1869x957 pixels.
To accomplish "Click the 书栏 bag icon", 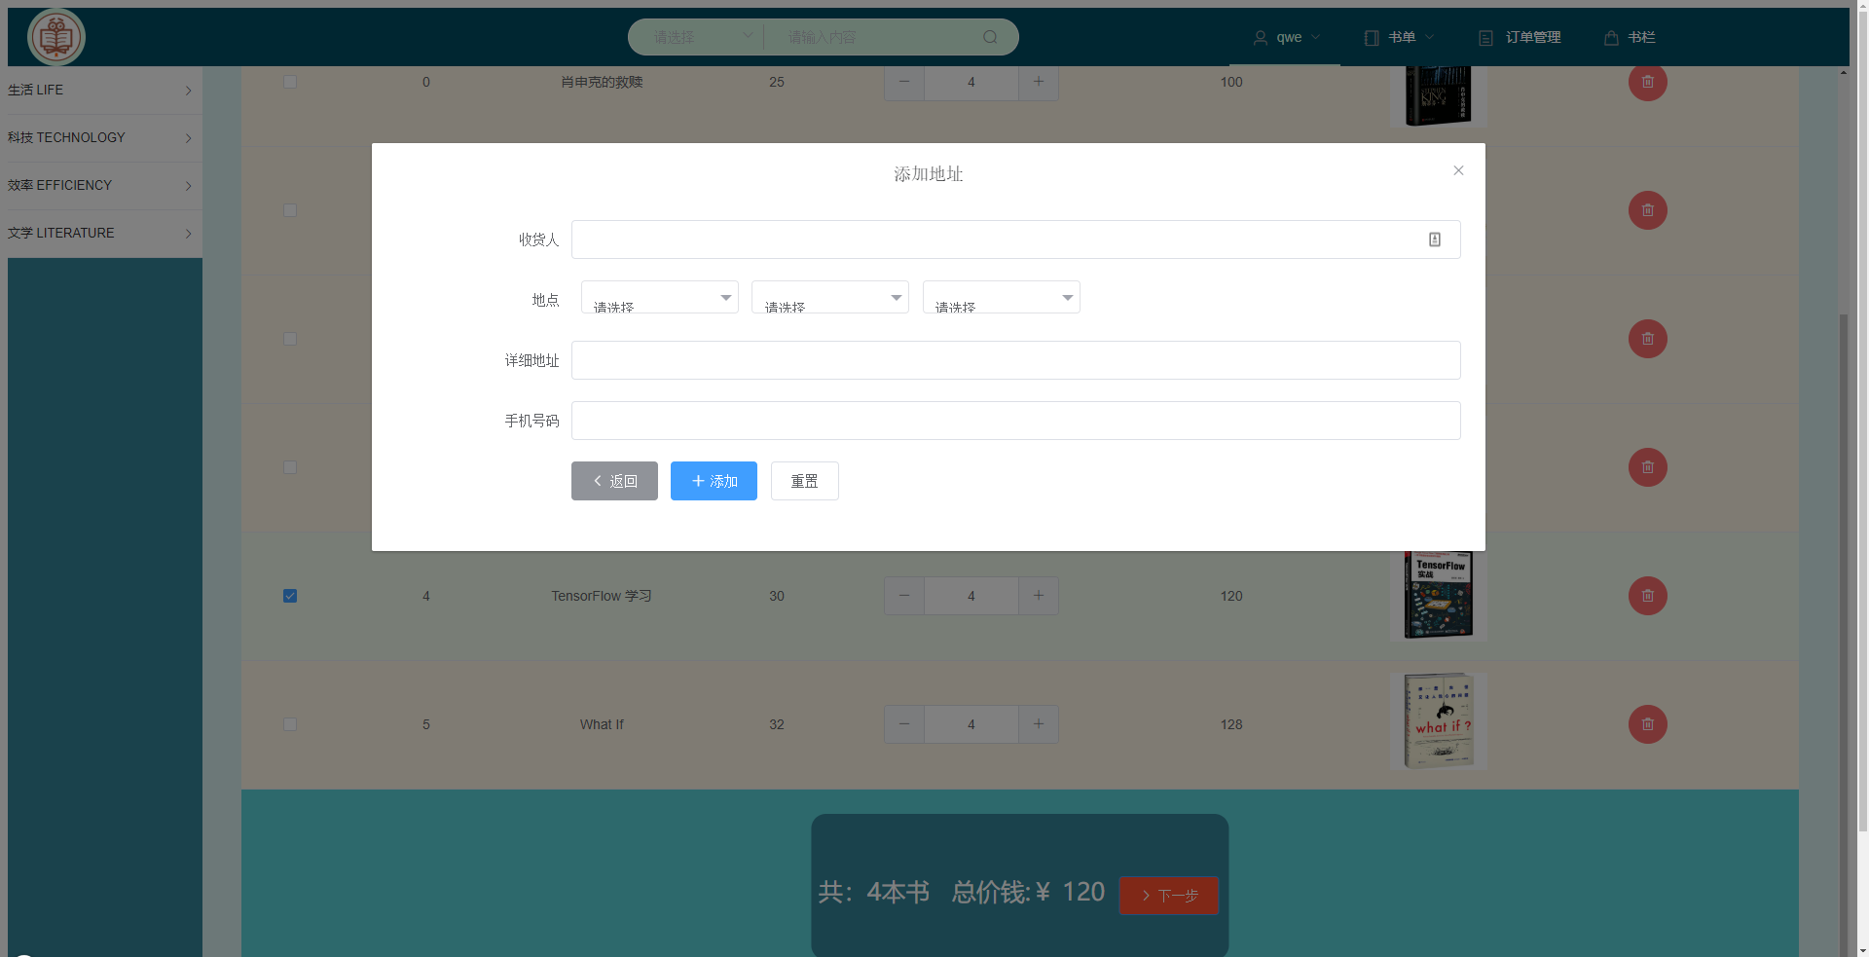I will pos(1611,38).
